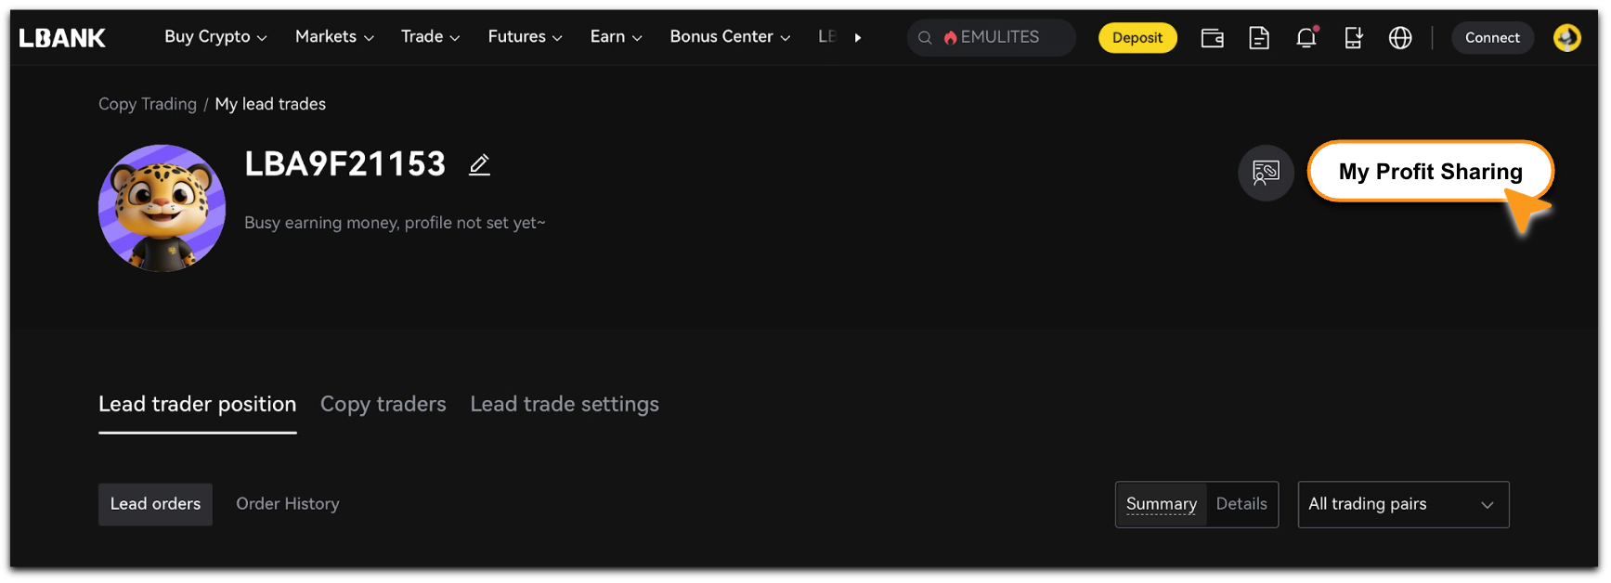
Task: Open the Copy traders tab
Action: (383, 405)
